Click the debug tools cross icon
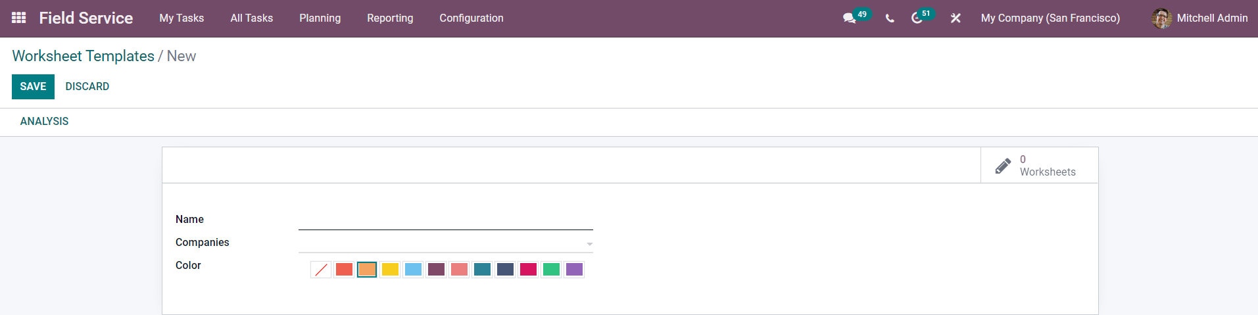The image size is (1258, 315). [x=956, y=18]
